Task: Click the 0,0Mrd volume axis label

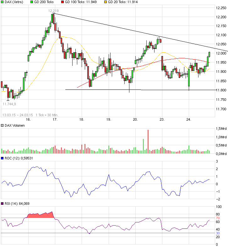Action: coord(221,154)
